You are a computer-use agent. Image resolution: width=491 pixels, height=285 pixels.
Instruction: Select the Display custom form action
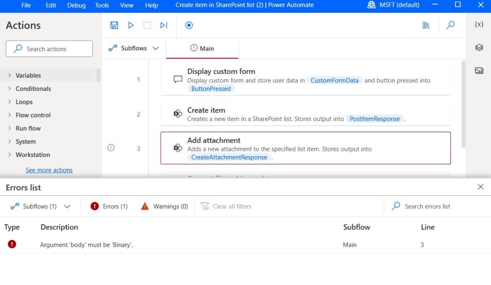point(305,80)
